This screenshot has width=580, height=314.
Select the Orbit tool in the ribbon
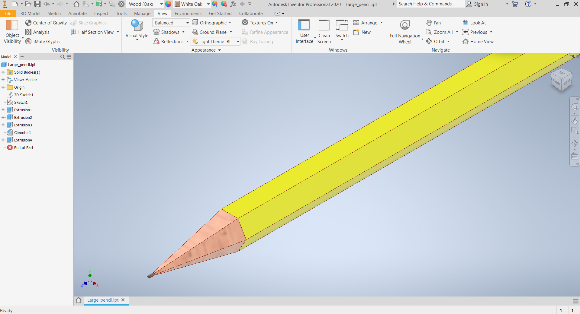pos(435,41)
